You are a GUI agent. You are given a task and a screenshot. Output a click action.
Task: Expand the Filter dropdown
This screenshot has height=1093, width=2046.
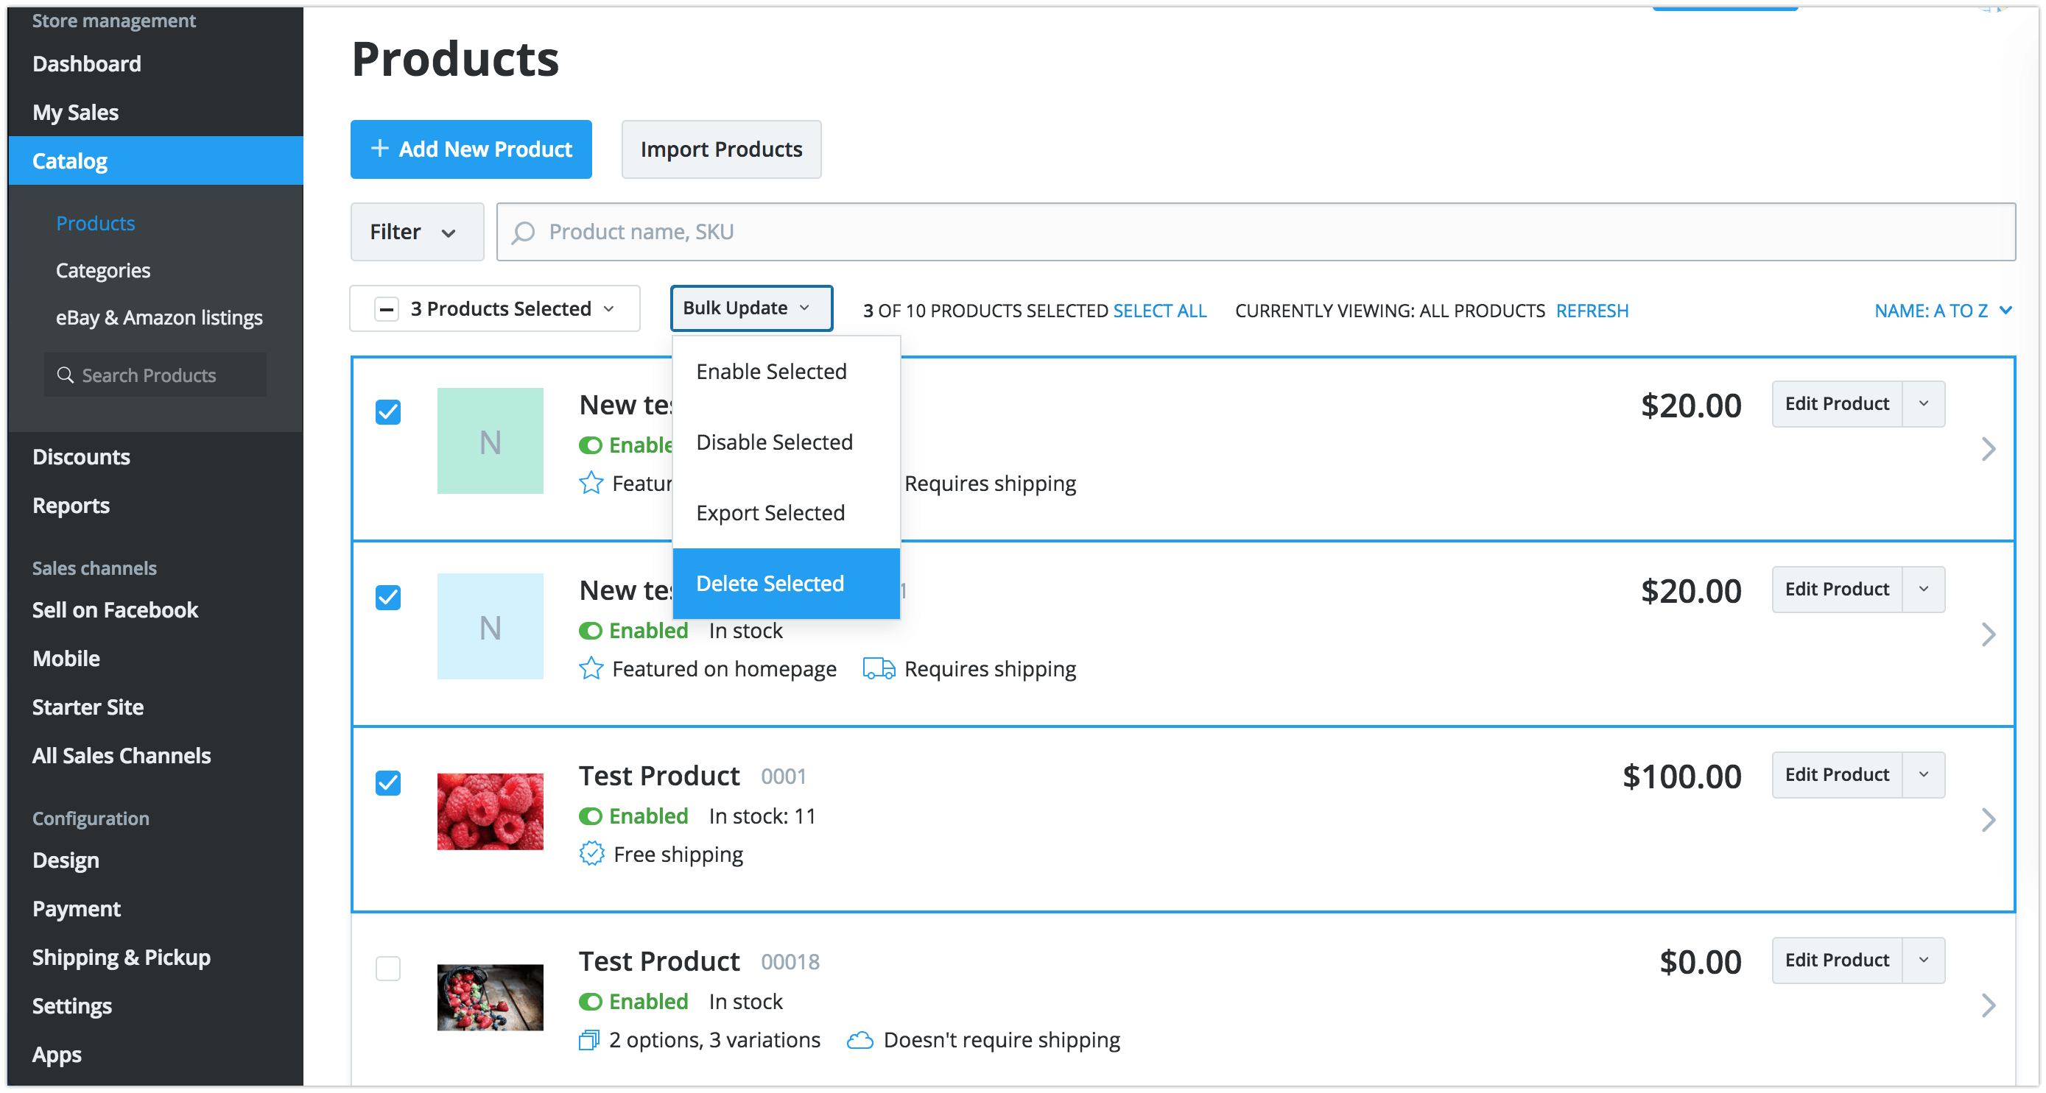(x=416, y=232)
